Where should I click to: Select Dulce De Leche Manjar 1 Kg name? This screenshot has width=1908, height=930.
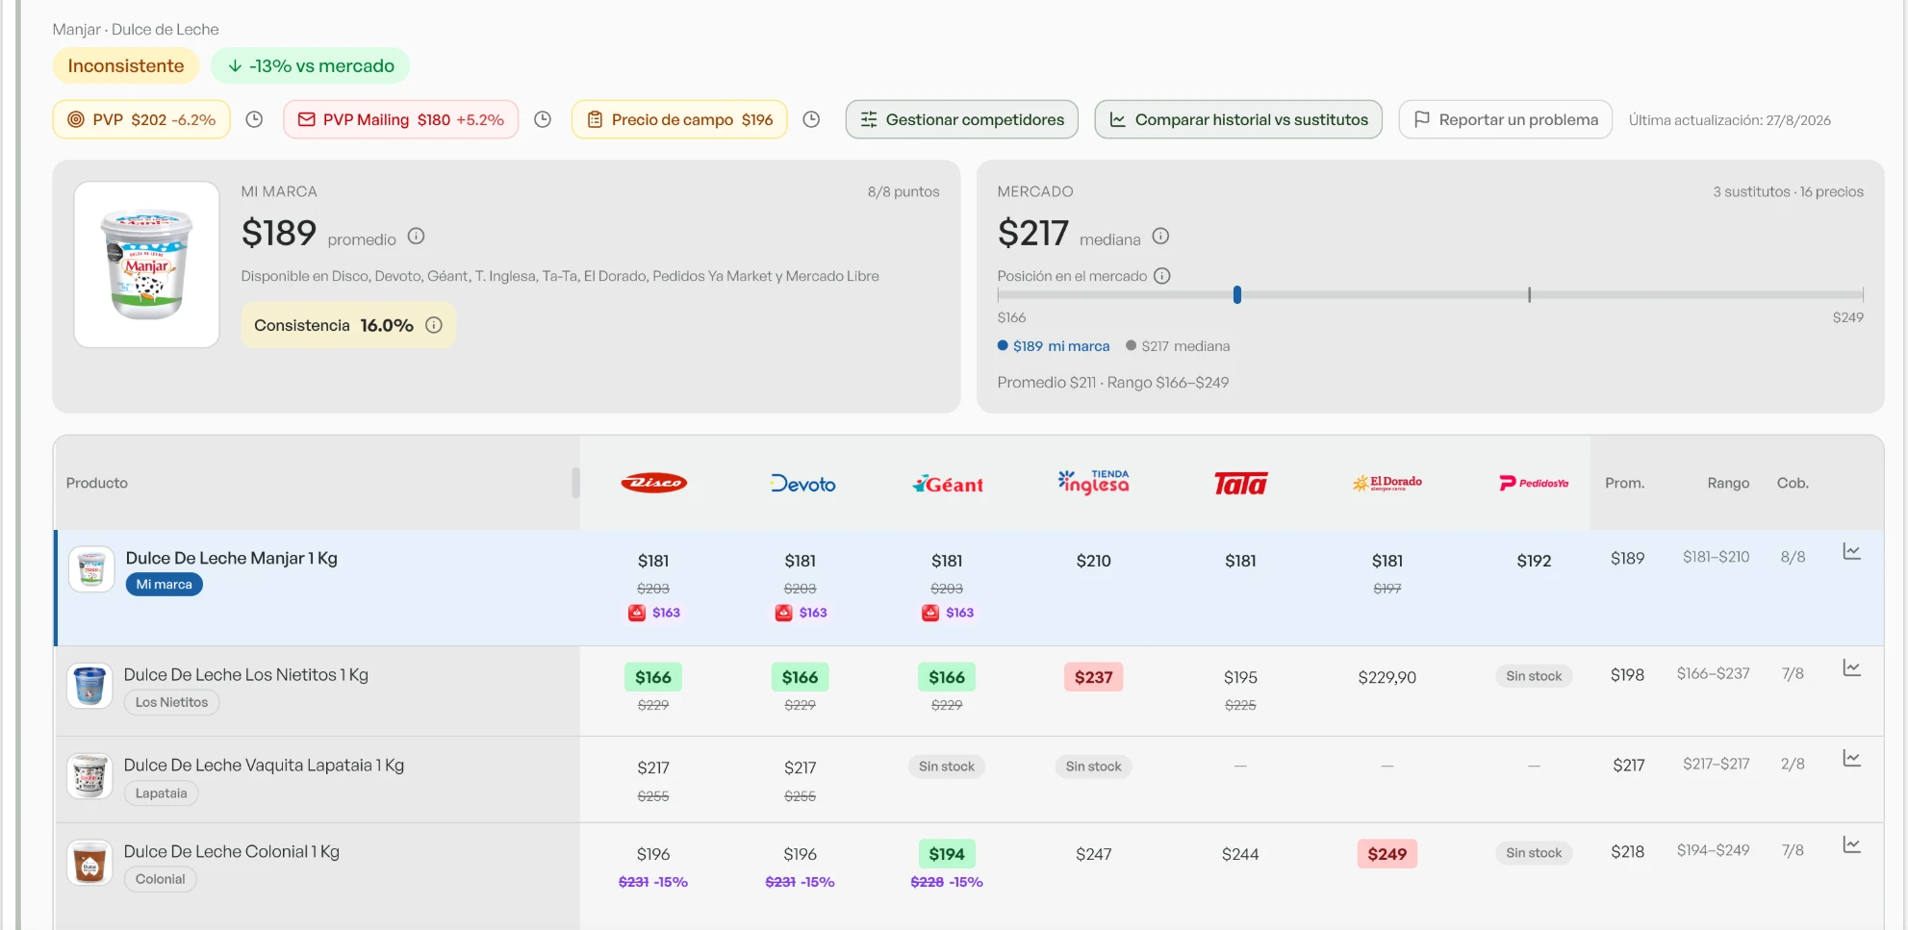(232, 558)
